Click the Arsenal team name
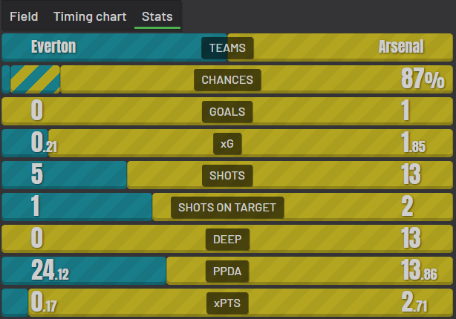456x319 pixels. click(401, 47)
